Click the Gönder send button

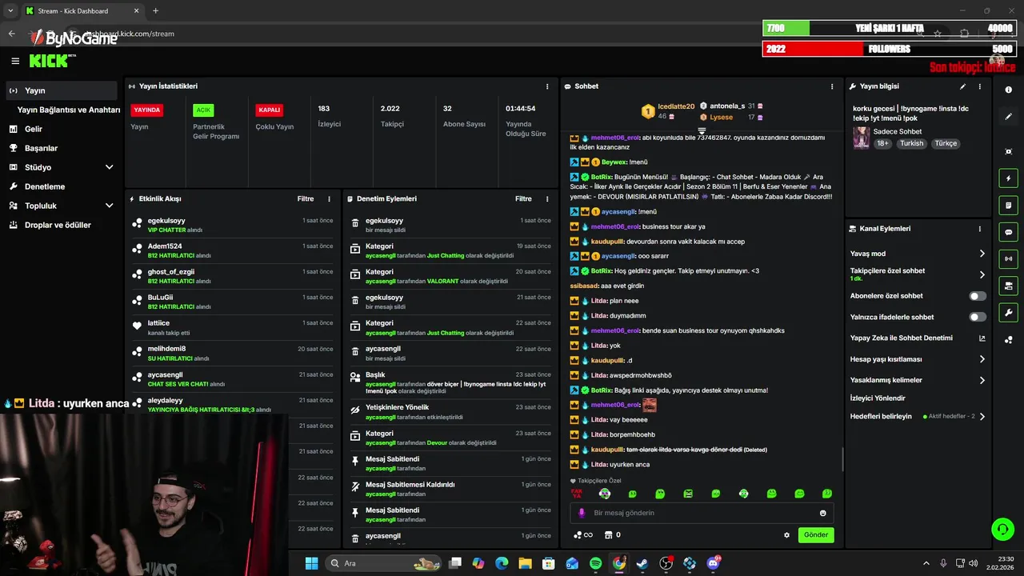pyautogui.click(x=816, y=534)
